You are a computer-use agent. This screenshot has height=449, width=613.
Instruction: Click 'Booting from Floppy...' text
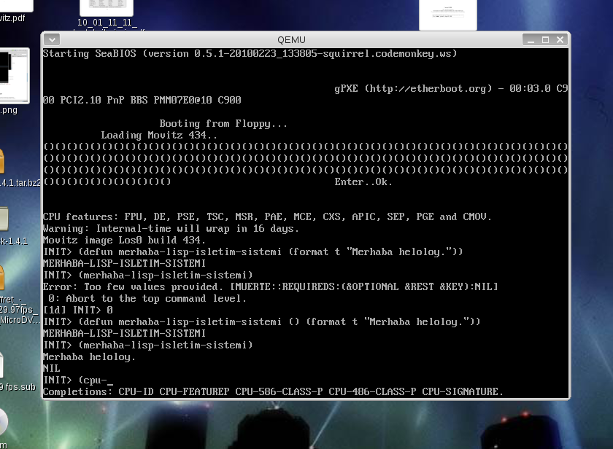[223, 124]
